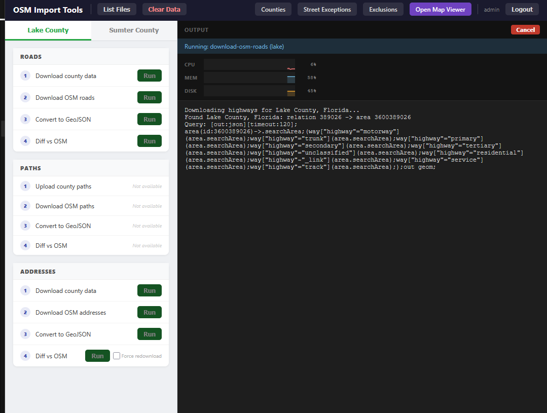Run Download OSM roads
The image size is (547, 413).
[150, 98]
